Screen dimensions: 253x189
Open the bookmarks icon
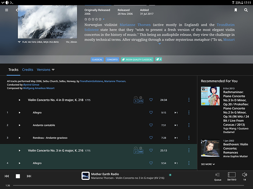click(x=236, y=10)
